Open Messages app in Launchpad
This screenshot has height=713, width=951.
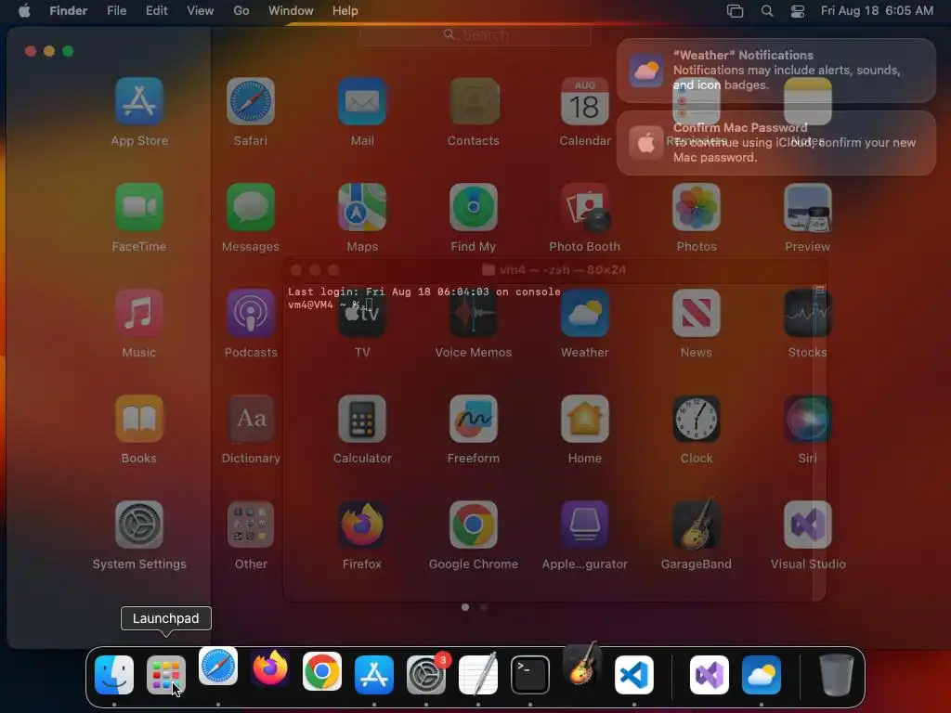pyautogui.click(x=251, y=207)
